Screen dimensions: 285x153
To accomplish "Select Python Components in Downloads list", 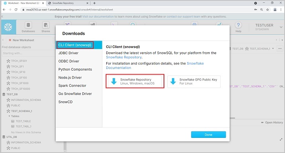I will tap(75, 69).
